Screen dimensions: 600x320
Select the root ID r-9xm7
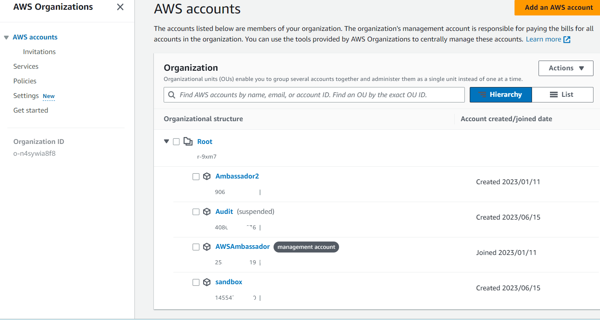tap(207, 157)
